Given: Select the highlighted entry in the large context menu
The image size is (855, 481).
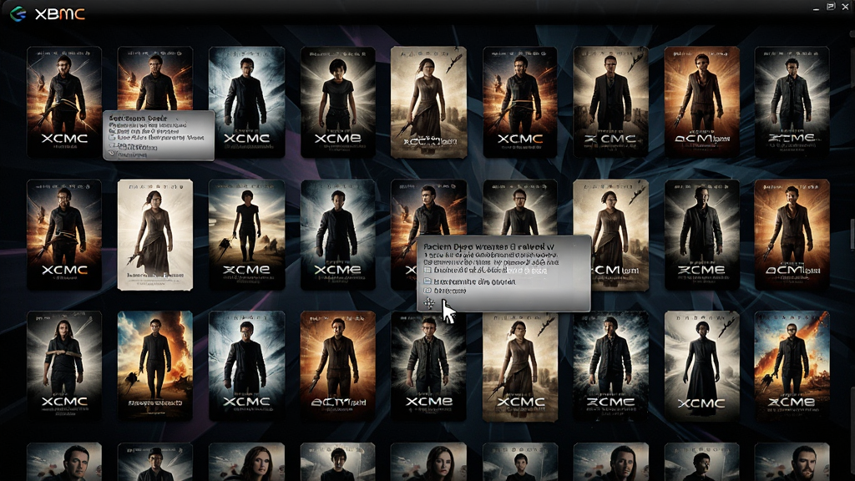Looking at the screenshot, I should (x=491, y=270).
